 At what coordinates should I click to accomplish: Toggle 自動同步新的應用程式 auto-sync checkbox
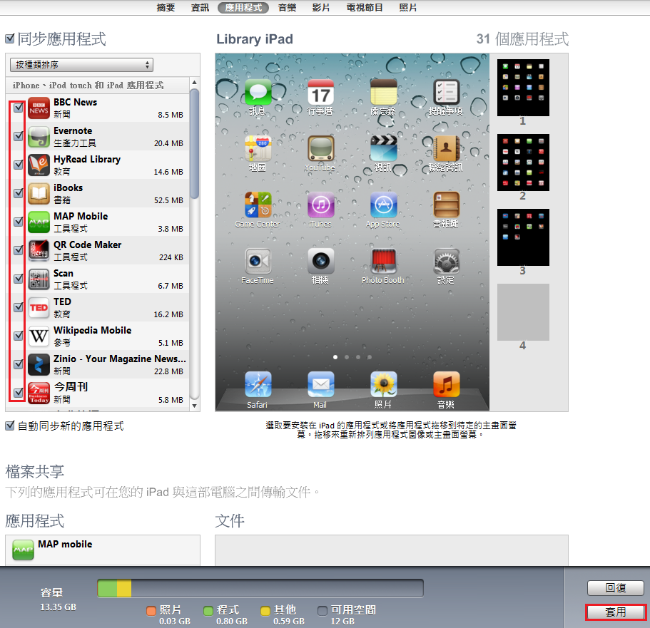pos(10,426)
